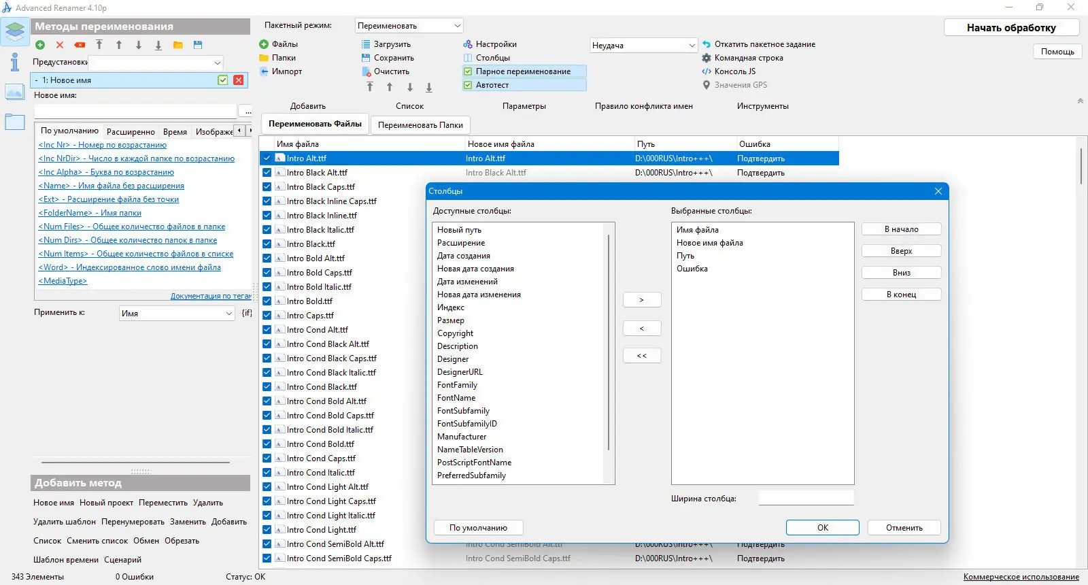Move the method down in methods toolbar
The height and width of the screenshot is (585, 1088).
[x=139, y=45]
